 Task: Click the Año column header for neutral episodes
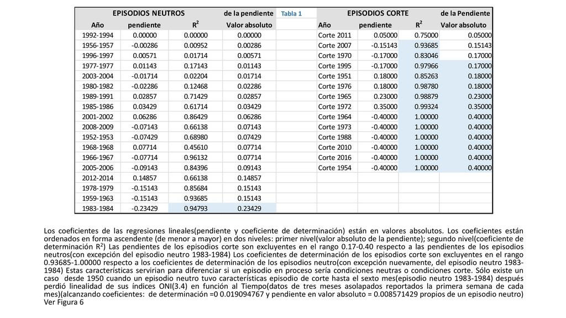97,25
